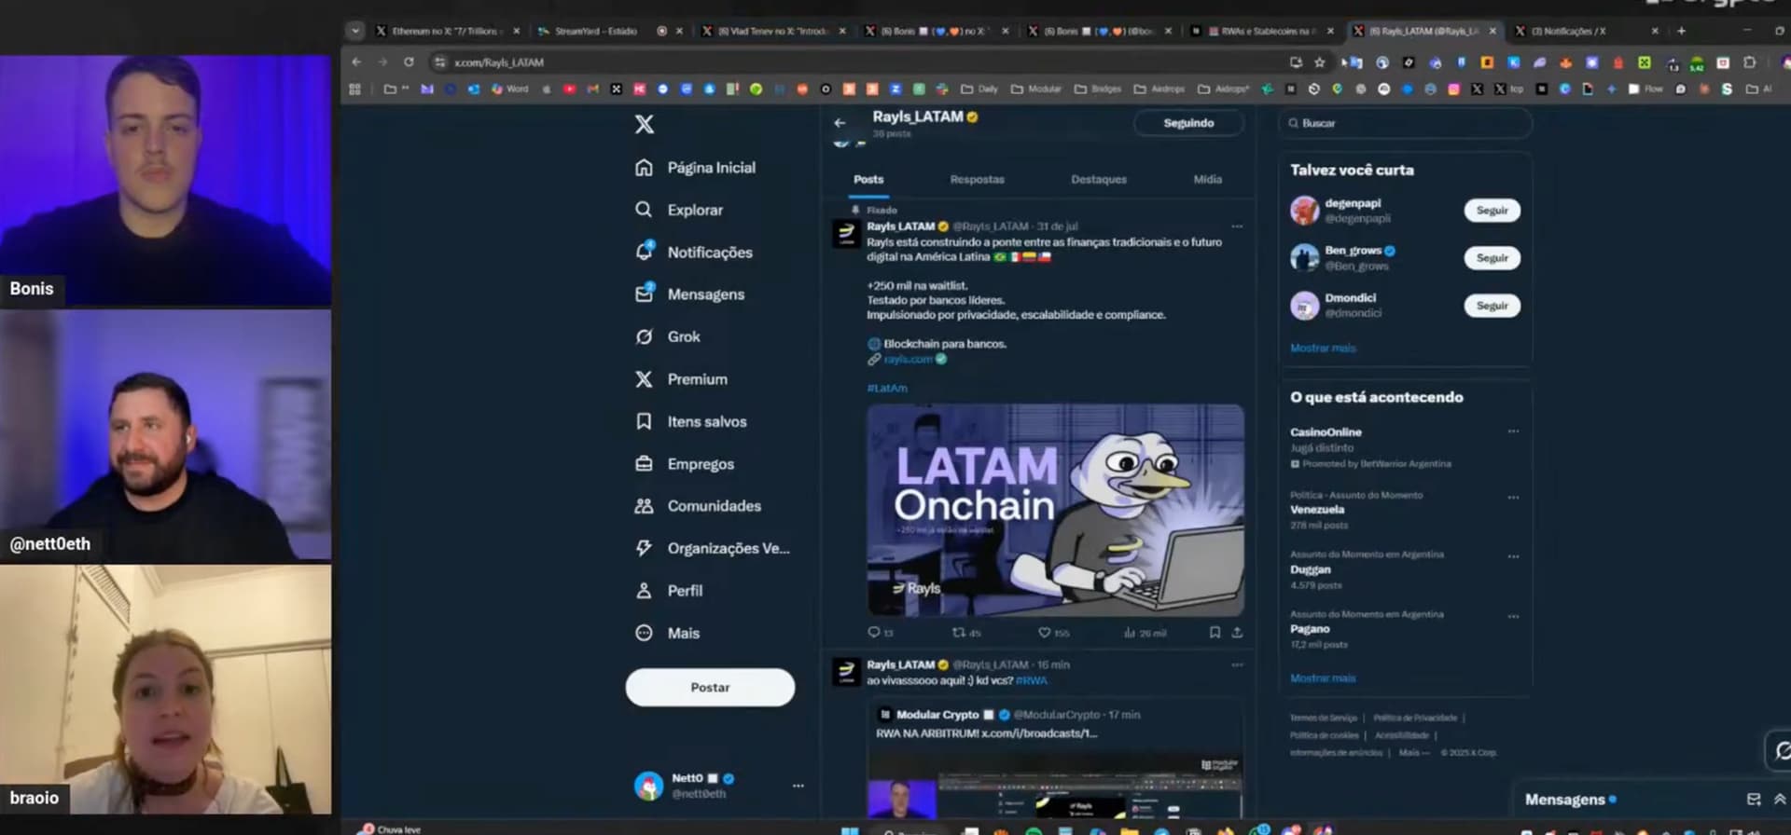Click the back arrow beside Rayls_LATAM

coord(840,123)
